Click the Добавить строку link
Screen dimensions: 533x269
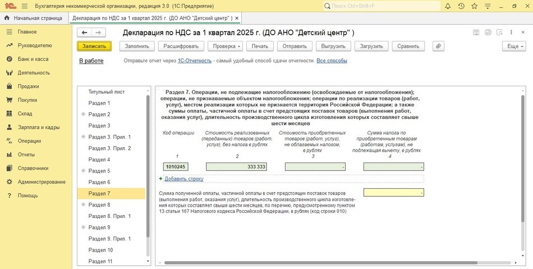coord(183,179)
